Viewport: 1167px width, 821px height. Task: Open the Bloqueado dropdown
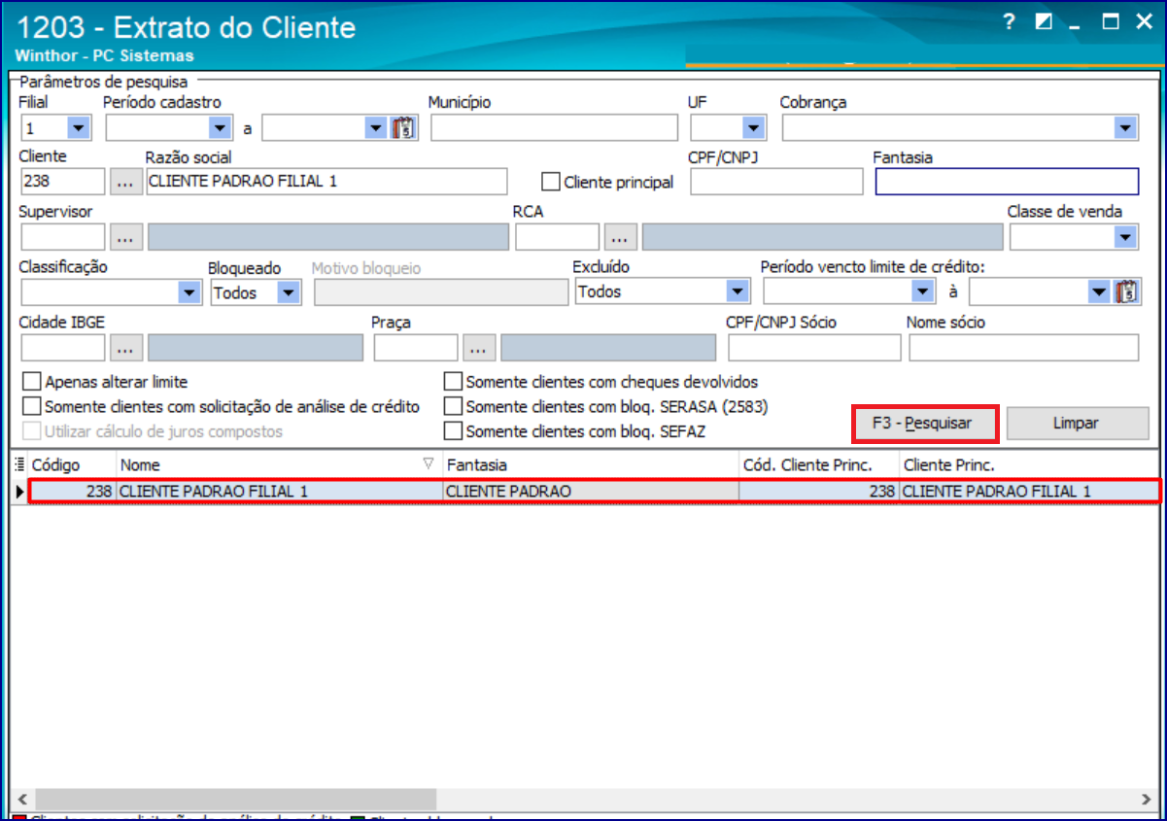[289, 291]
